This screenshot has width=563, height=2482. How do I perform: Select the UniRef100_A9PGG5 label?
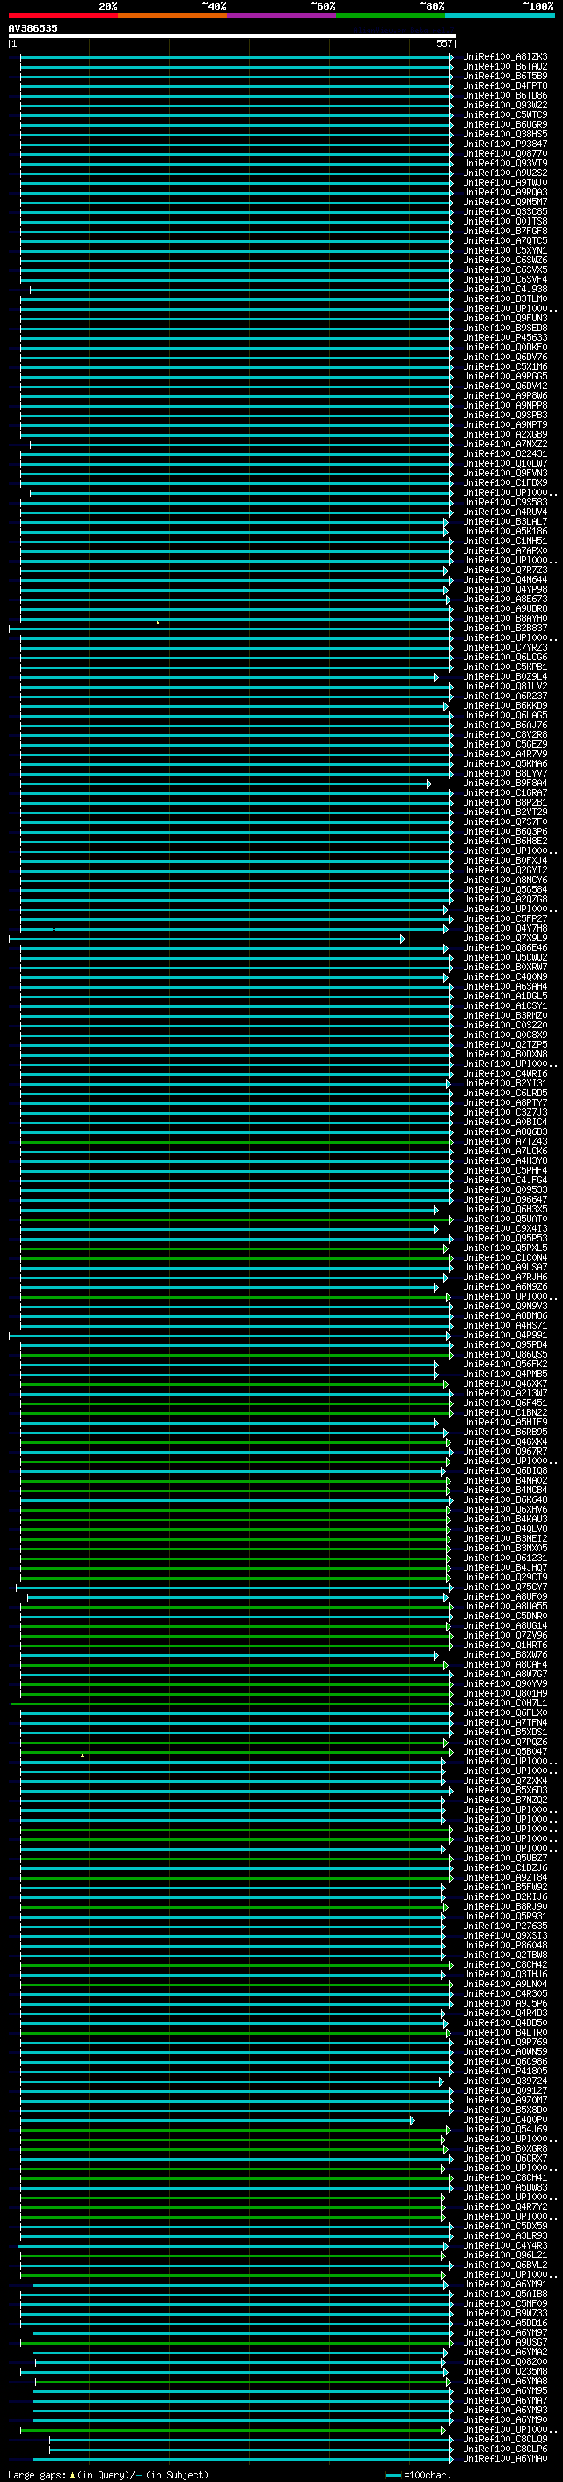505,377
